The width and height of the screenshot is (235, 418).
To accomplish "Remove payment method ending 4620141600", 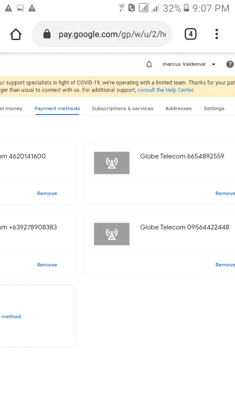I will click(47, 193).
